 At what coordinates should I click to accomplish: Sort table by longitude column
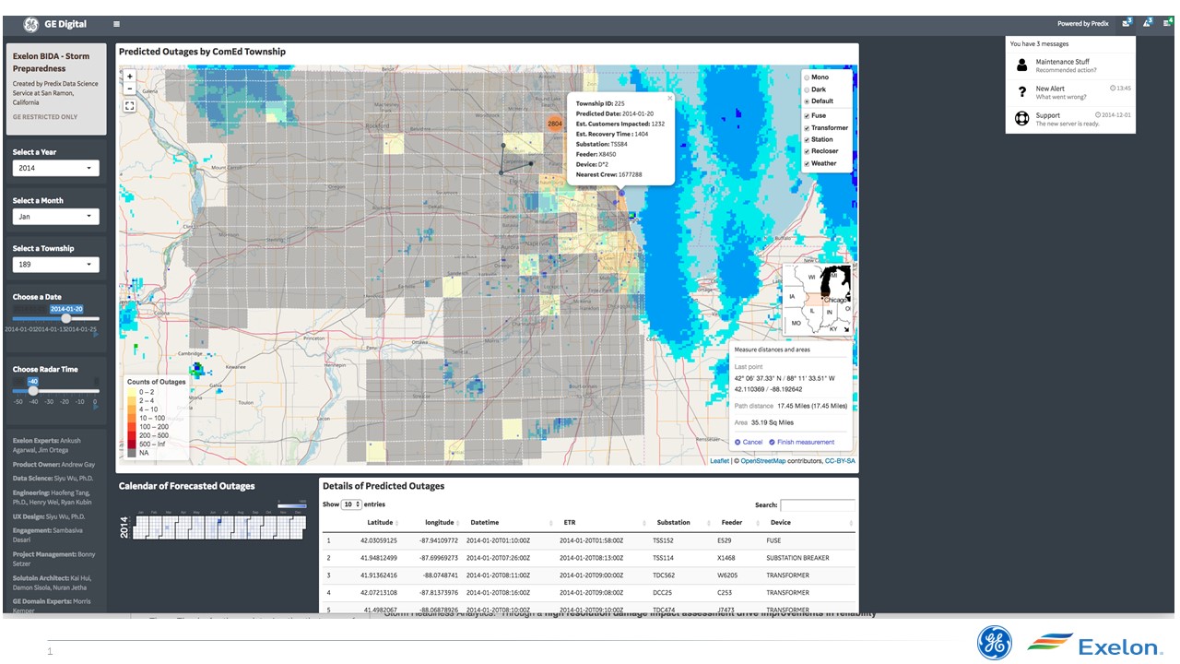point(439,522)
